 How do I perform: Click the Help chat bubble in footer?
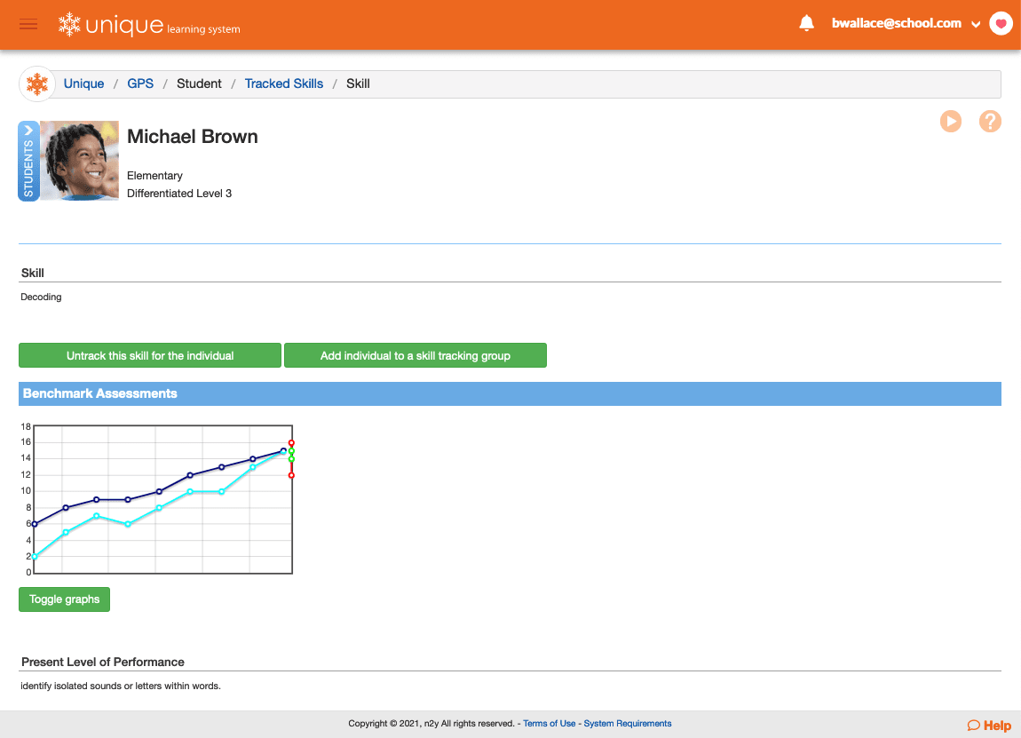pos(989,725)
